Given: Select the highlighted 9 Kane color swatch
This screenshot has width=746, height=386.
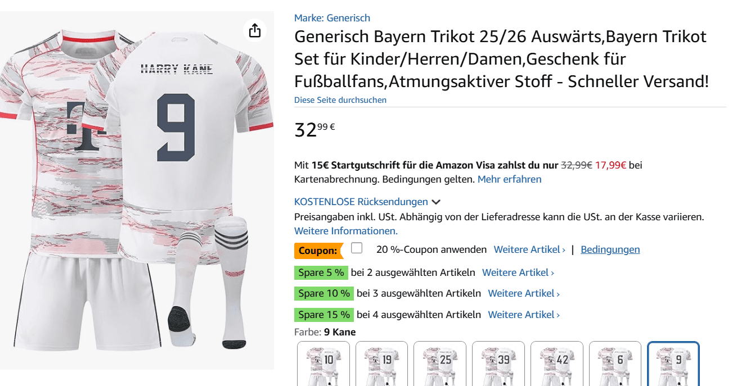Looking at the screenshot, I should (x=674, y=363).
